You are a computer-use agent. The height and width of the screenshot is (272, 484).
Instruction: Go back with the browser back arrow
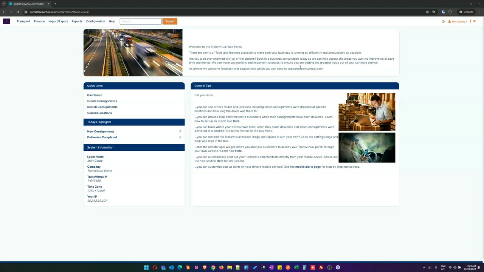click(x=4, y=12)
